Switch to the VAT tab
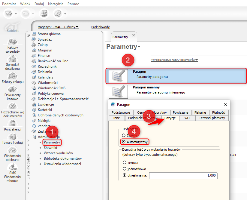Viewport: 247px width, 200px height. pos(187,118)
